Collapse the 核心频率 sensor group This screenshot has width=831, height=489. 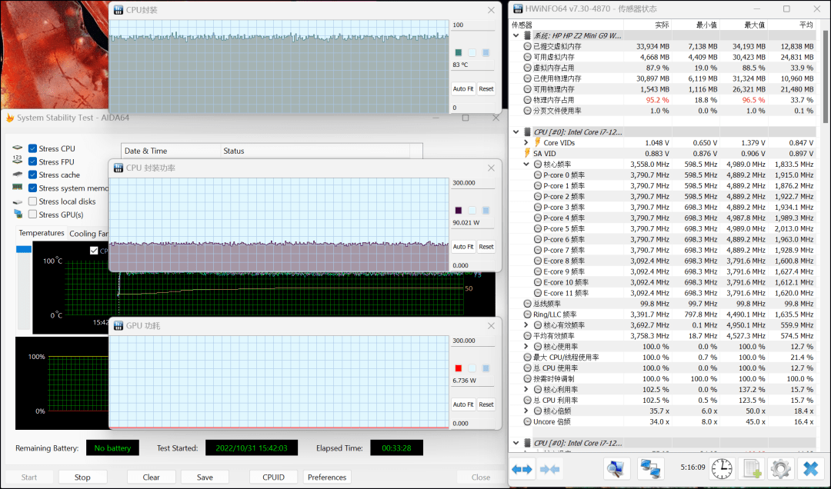(x=526, y=164)
